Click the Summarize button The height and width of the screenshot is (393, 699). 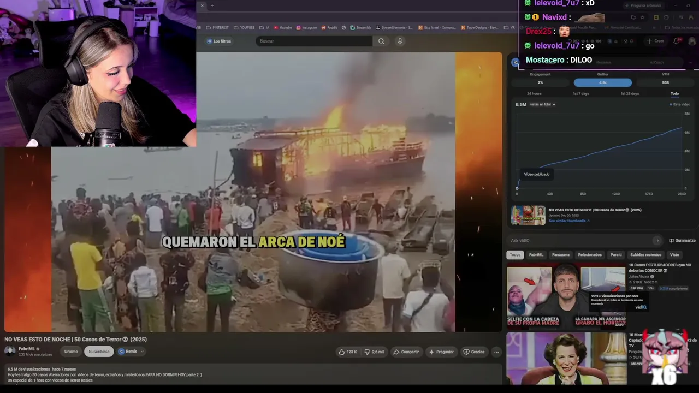[x=681, y=240]
